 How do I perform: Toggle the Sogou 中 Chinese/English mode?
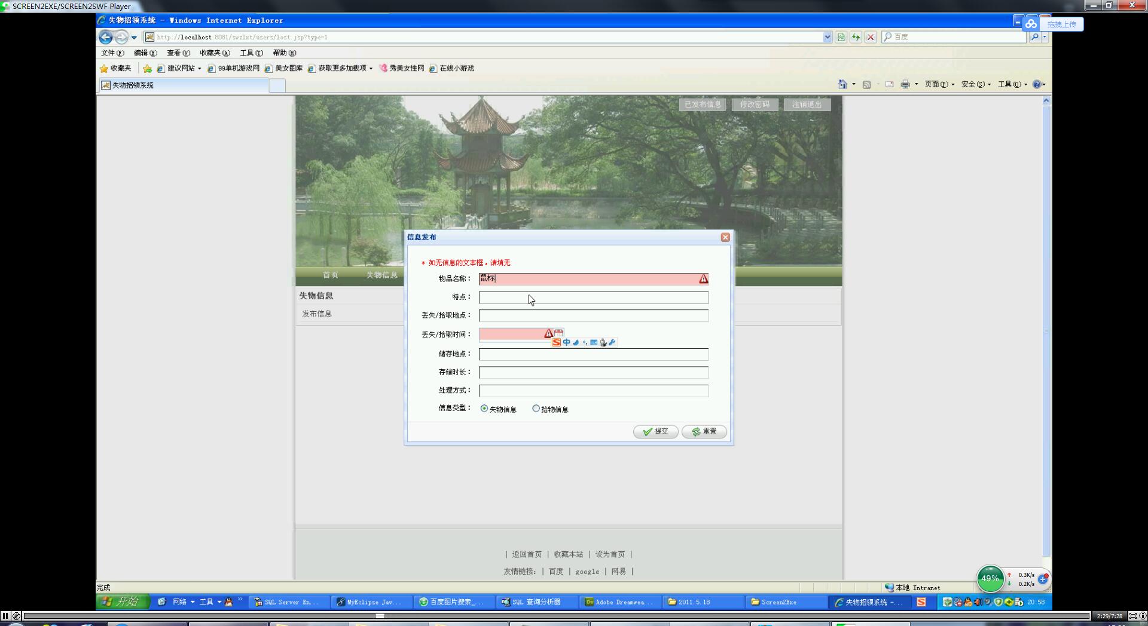(566, 342)
